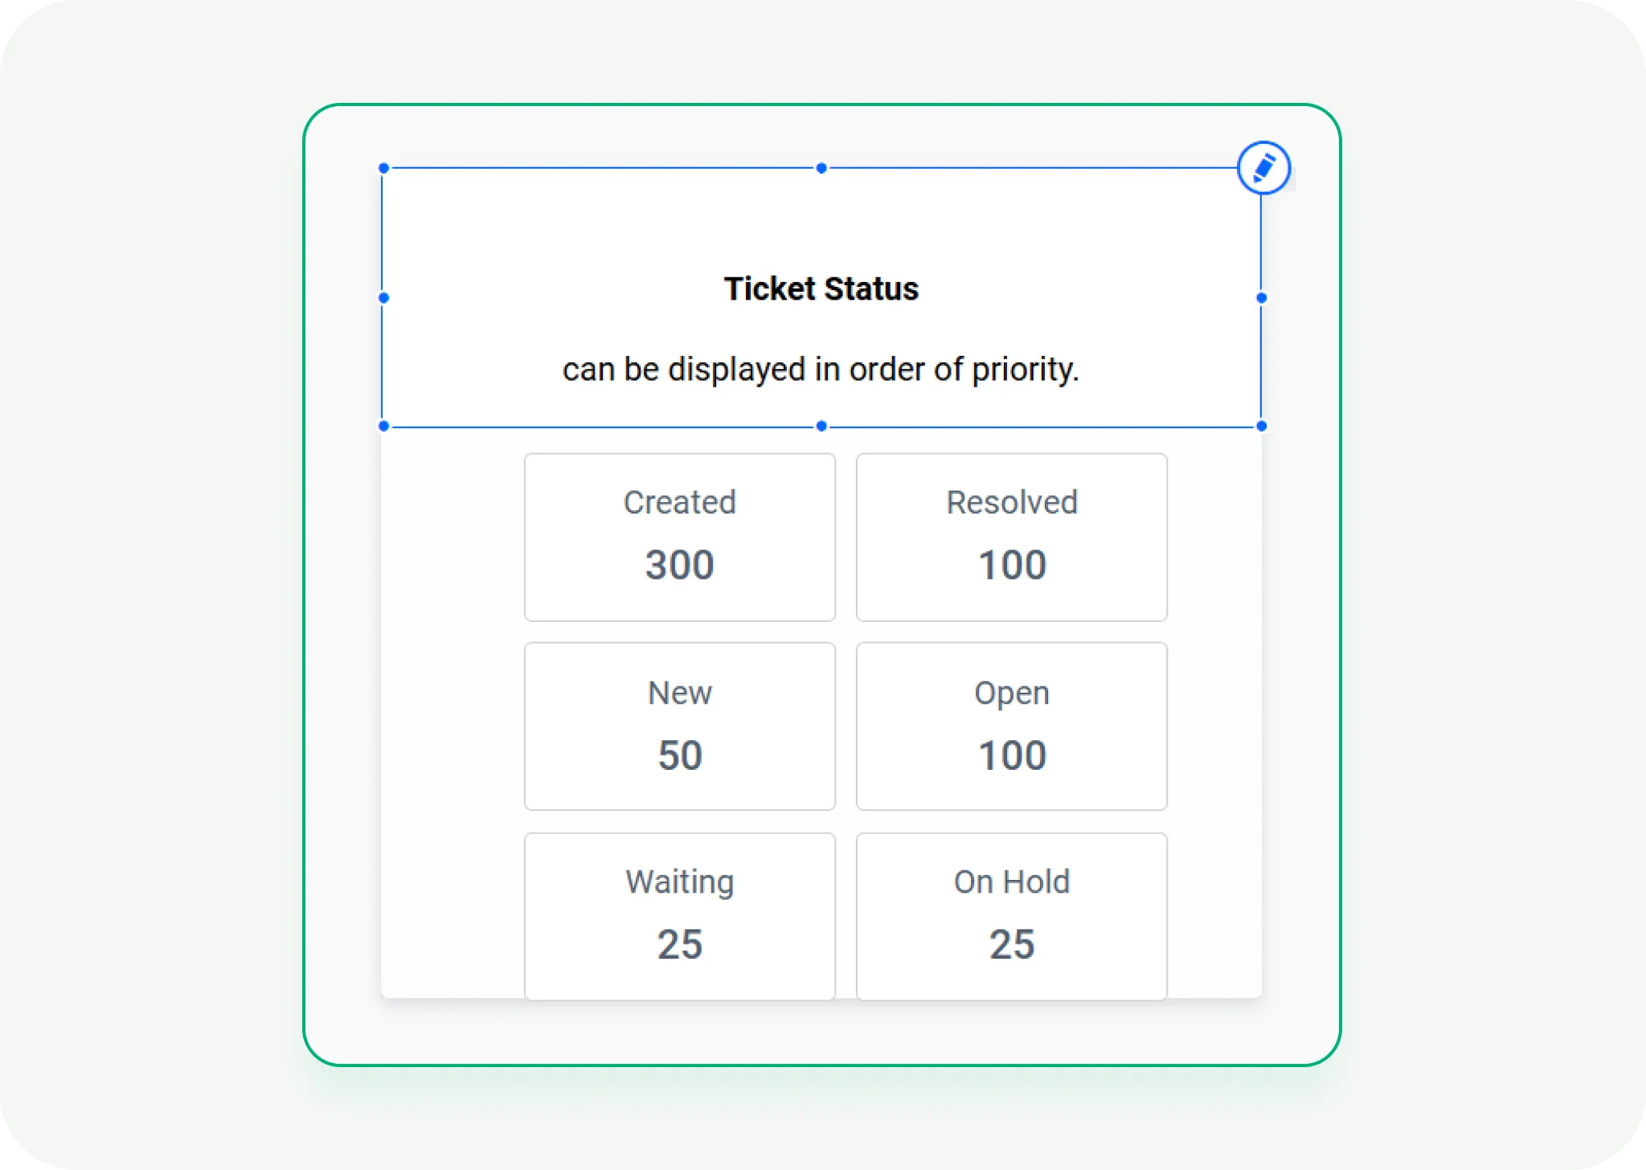Click the Open 100 ticket card

[x=1012, y=726]
